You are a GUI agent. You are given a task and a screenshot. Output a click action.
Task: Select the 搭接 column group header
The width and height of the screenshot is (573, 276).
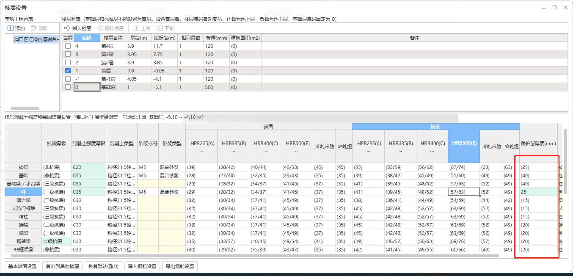coord(436,126)
